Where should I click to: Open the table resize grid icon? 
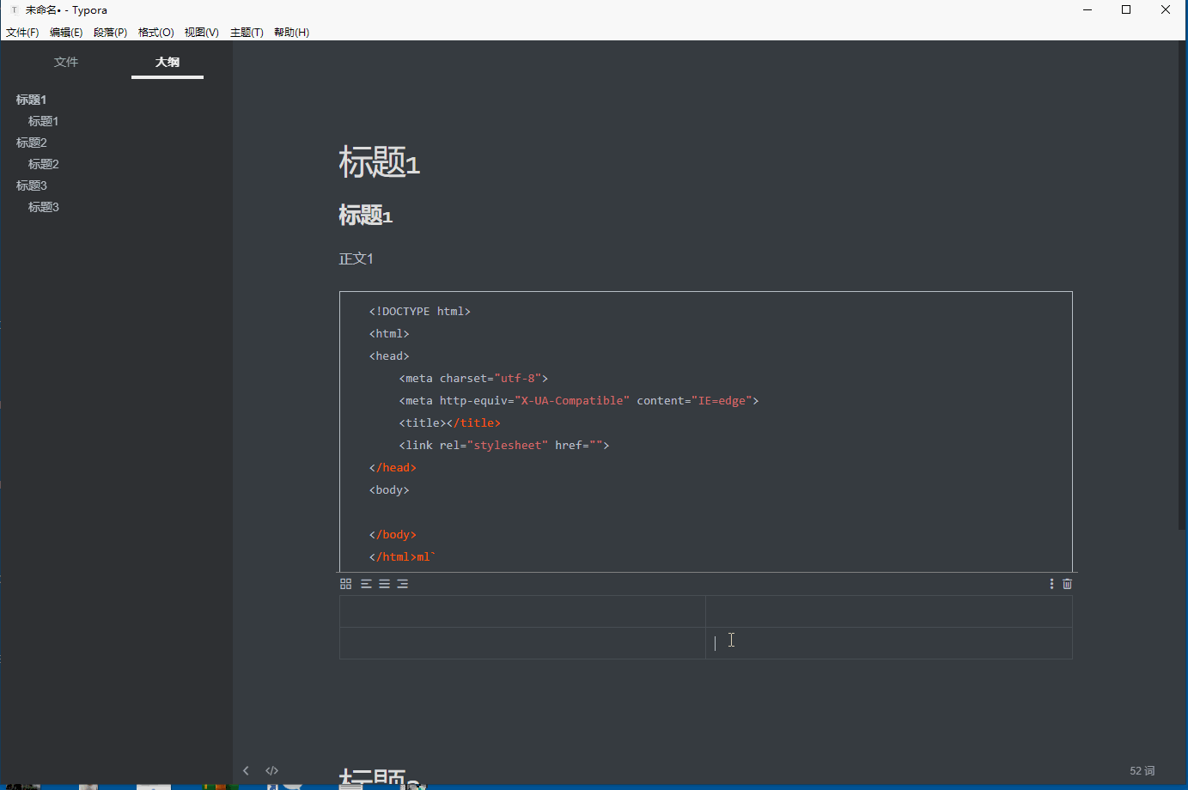[x=345, y=584]
